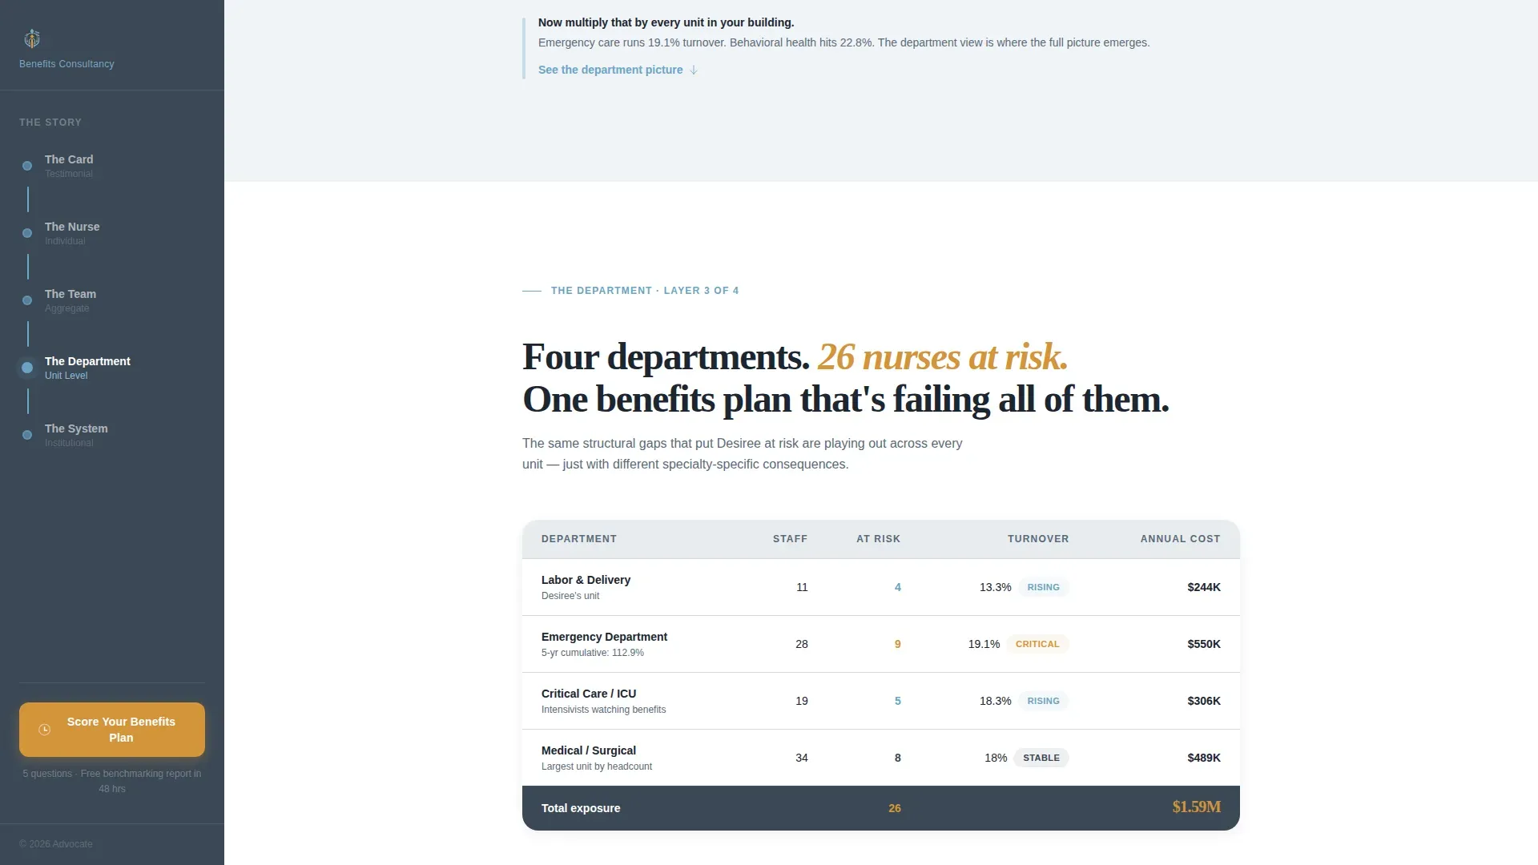Click the CRITICAL badge for Emergency Department
Screen dimensions: 1538x865
[1037, 644]
